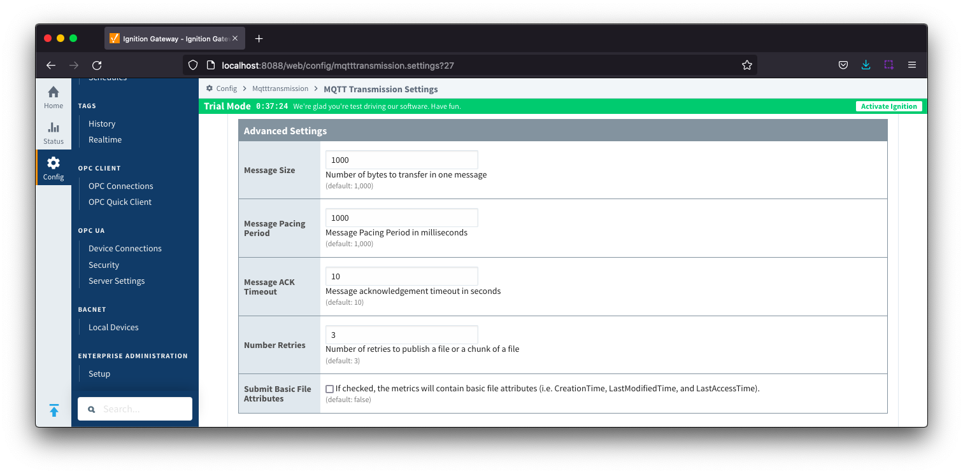
Task: Click the upload arrow icon in sidebar
Action: coord(54,410)
